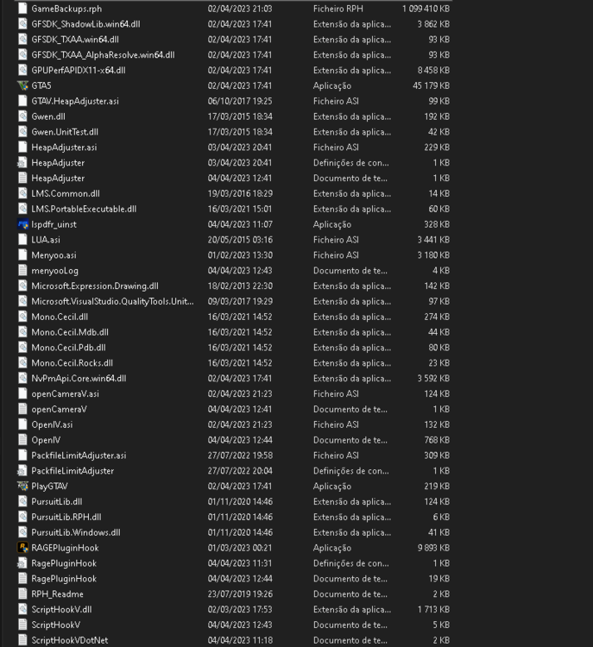Click the LUA.asi file icon

click(22, 240)
